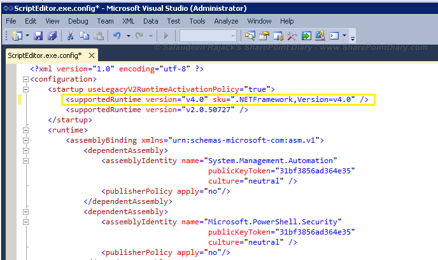
Task: Click the Paste clipboard icon
Action: click(98, 36)
